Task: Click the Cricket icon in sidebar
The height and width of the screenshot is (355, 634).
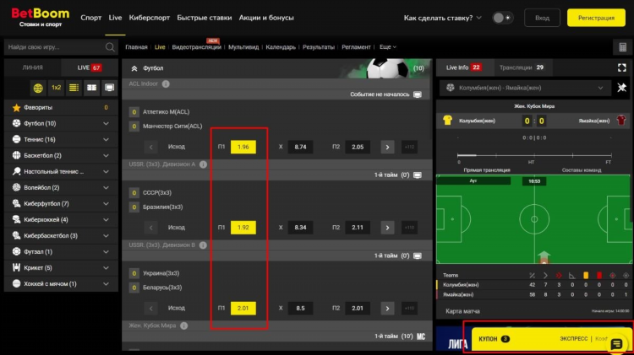Action: (16, 267)
